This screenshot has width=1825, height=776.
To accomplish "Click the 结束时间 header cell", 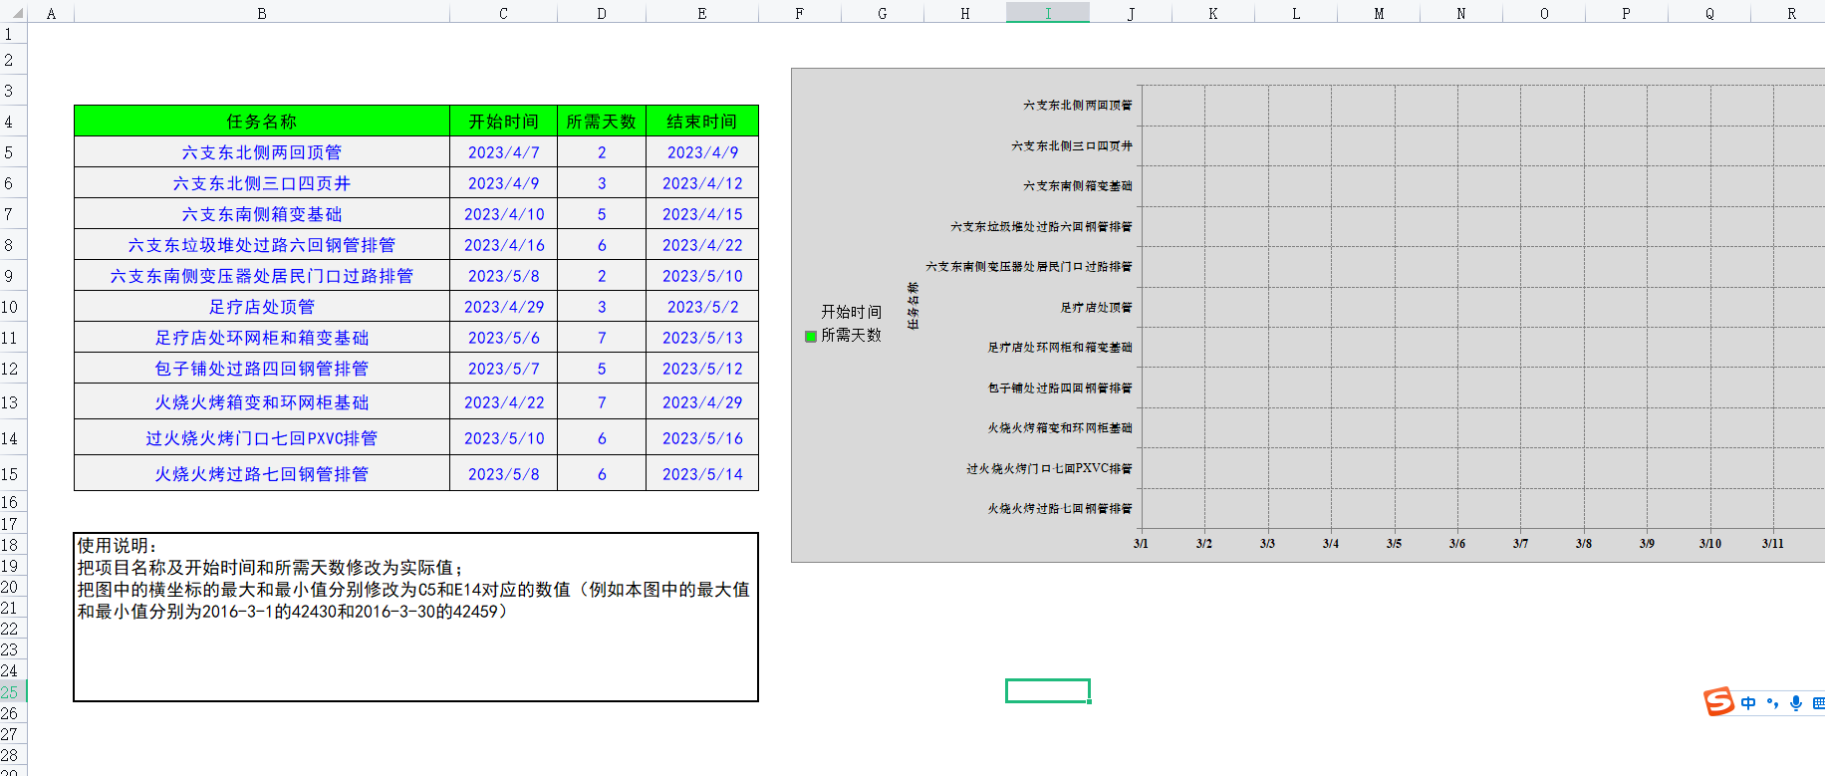I will (702, 122).
